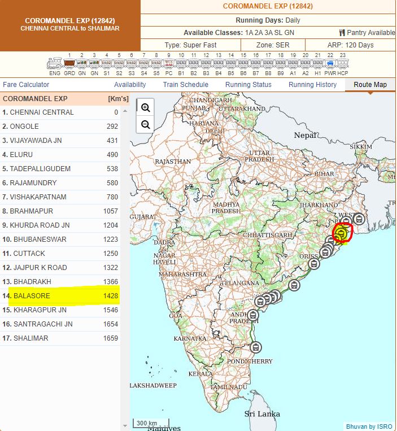397x431 pixels.
Task: Click the station list scroll-down arrow
Action: click(125, 426)
